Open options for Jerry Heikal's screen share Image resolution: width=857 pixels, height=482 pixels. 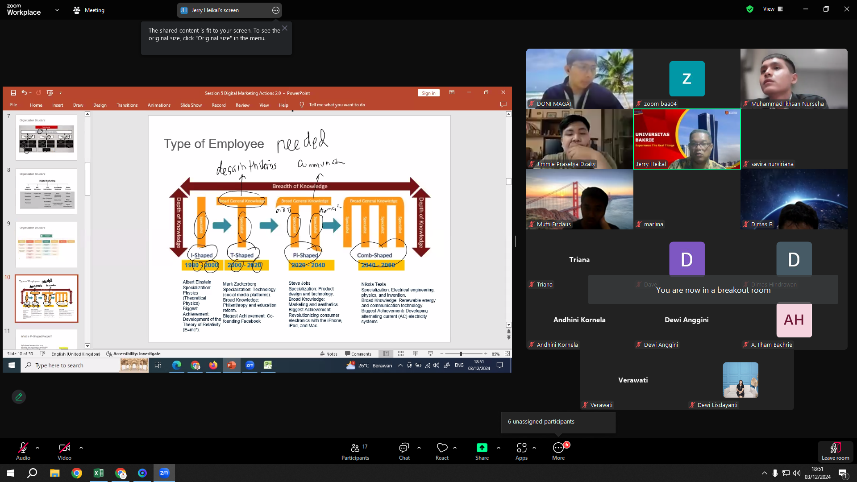tap(276, 10)
